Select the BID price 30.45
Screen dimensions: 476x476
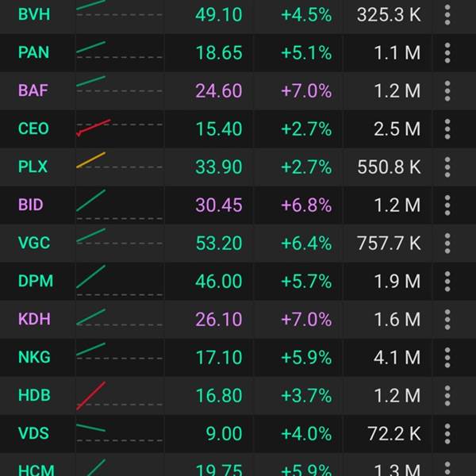coord(219,205)
